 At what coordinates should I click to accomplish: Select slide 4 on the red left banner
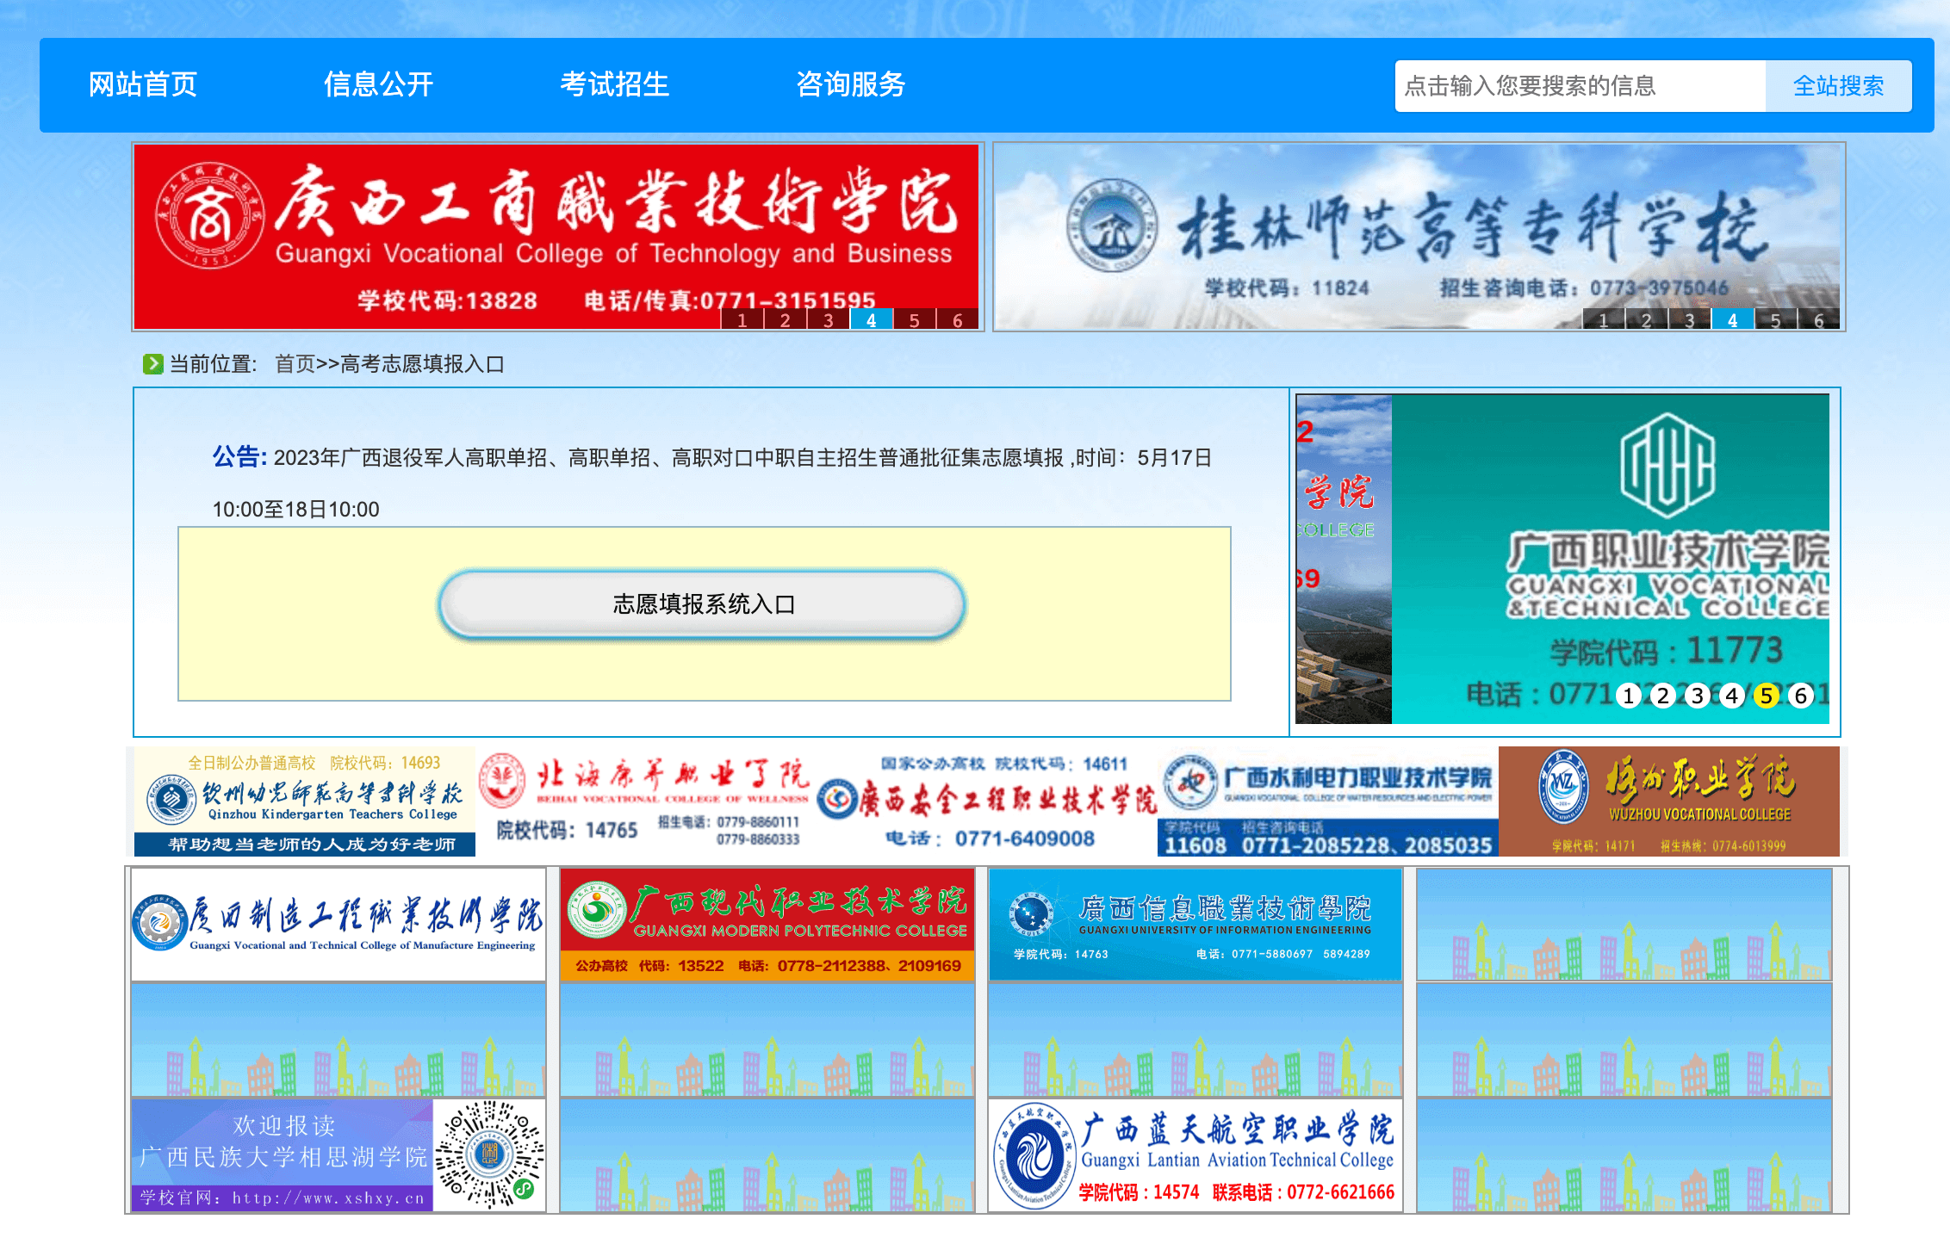coord(872,319)
